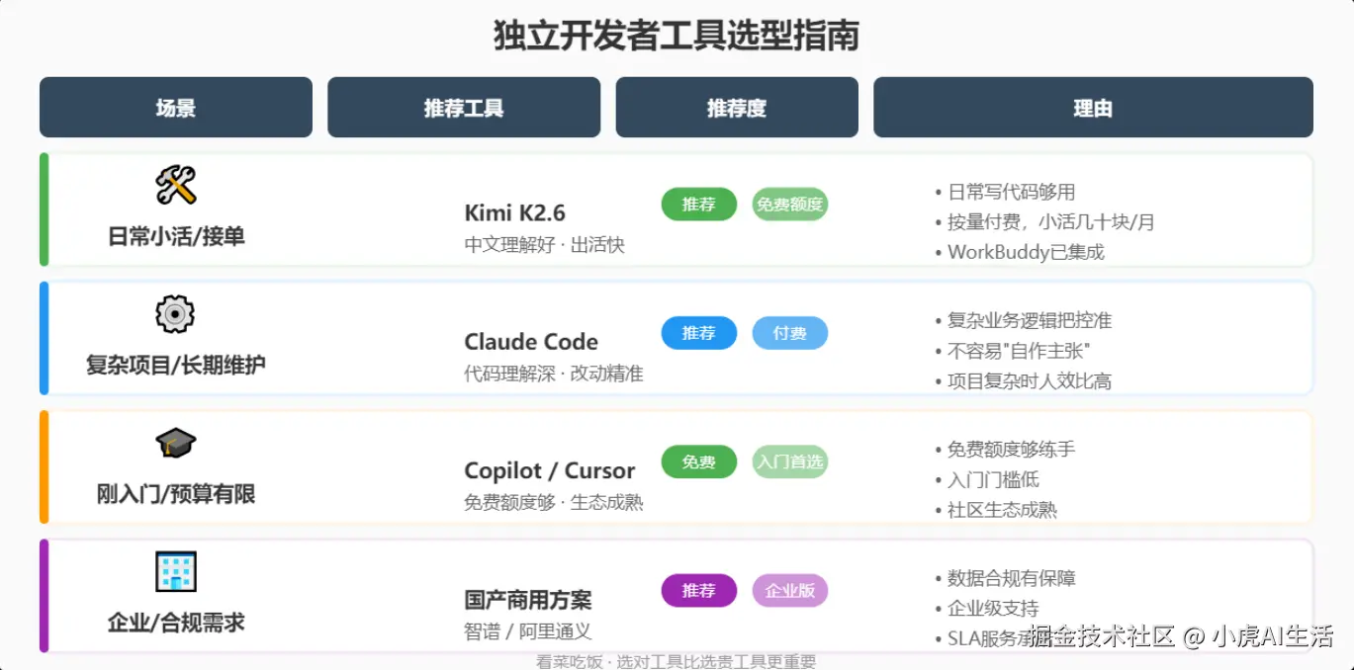Select the 场景 column header

coord(176,108)
